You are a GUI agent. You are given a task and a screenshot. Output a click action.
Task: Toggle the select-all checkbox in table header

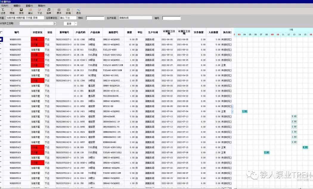click(x=1, y=32)
